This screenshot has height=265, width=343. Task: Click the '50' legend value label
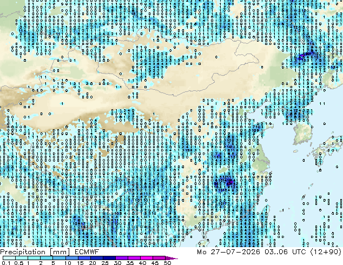167,263
